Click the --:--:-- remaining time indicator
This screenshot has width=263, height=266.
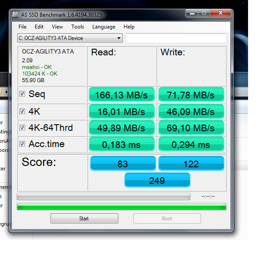[x=208, y=197]
